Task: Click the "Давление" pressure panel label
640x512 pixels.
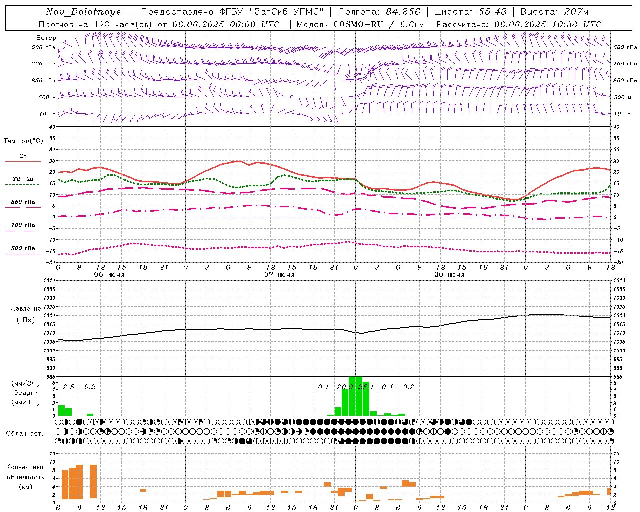Action: pos(26,309)
